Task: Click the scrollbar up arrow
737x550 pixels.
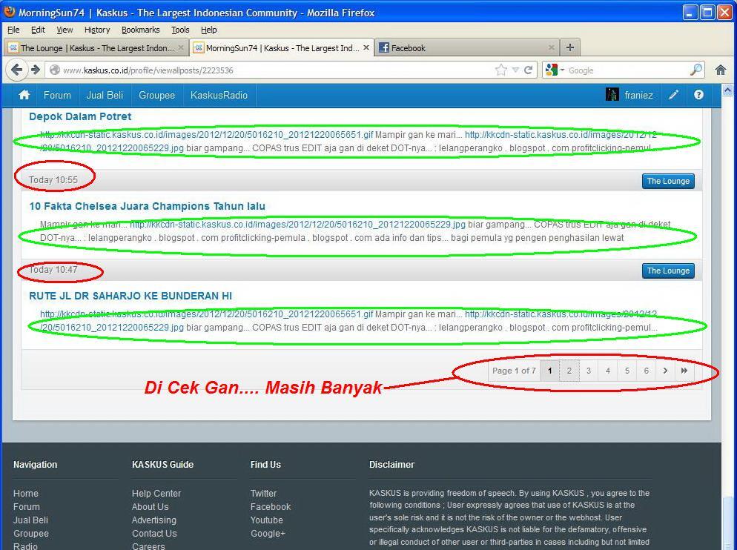Action: click(x=727, y=90)
